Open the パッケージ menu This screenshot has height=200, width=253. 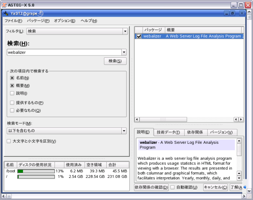[38, 21]
